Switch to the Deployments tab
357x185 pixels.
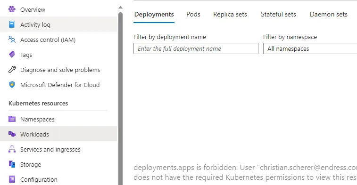154,14
